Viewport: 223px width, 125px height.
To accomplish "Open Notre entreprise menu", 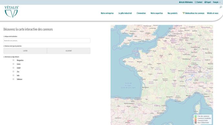I will pos(107,13).
